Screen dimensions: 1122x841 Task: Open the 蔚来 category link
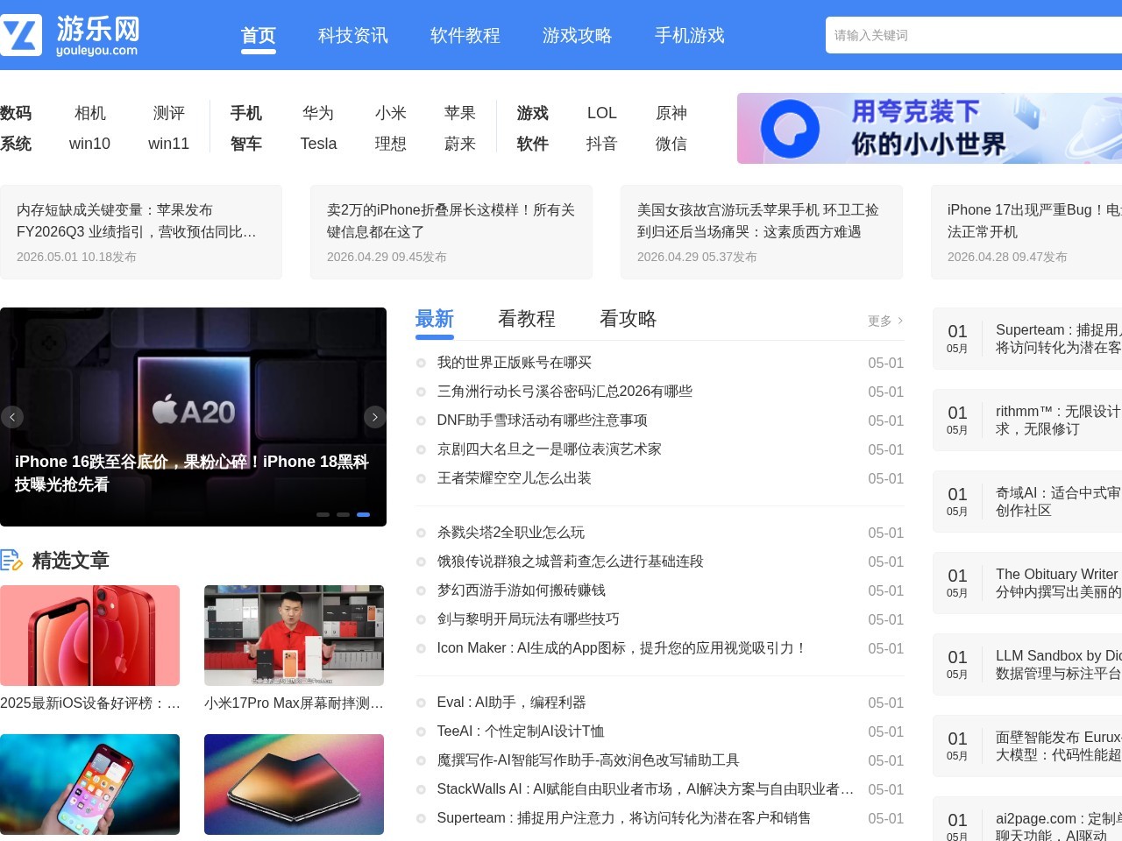460,144
